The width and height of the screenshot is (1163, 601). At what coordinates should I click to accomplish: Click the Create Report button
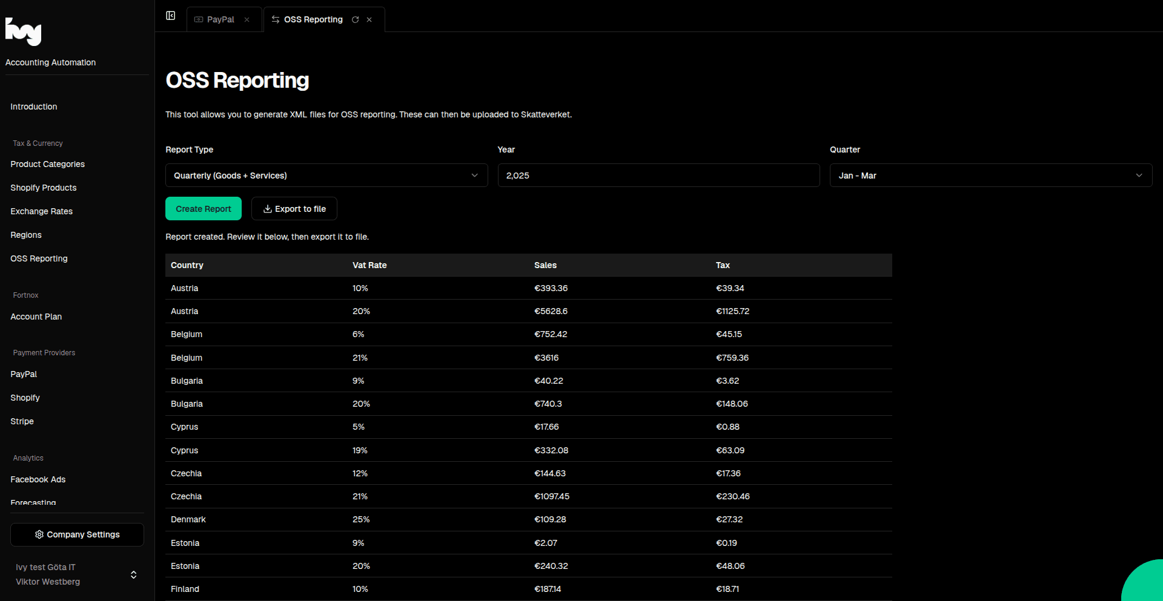coord(203,209)
